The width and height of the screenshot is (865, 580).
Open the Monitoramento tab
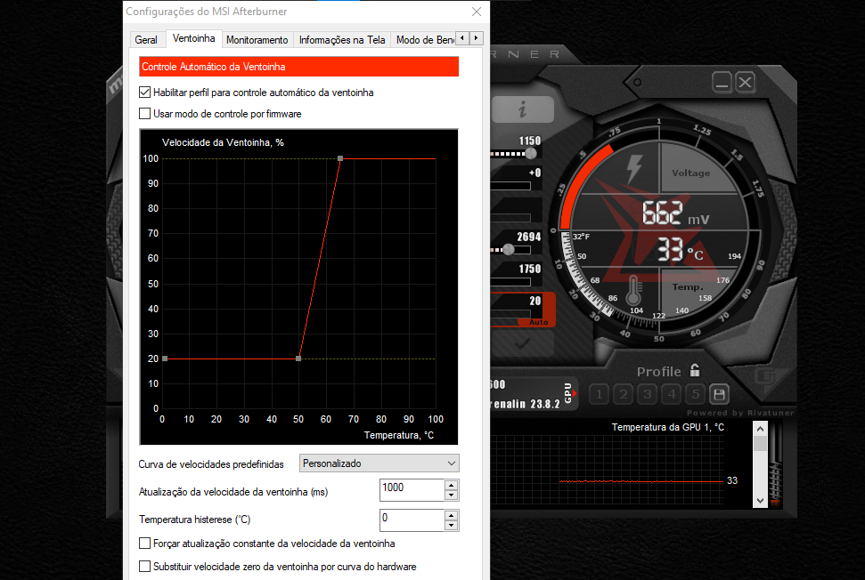(257, 40)
